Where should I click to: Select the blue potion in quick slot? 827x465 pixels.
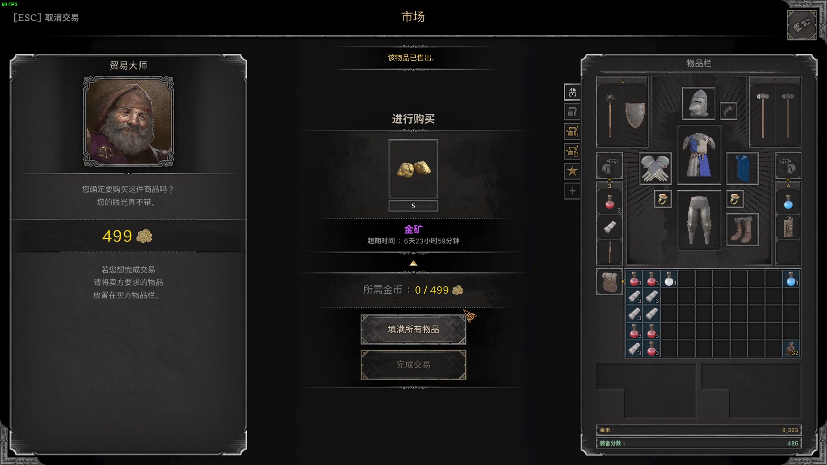[x=788, y=202]
